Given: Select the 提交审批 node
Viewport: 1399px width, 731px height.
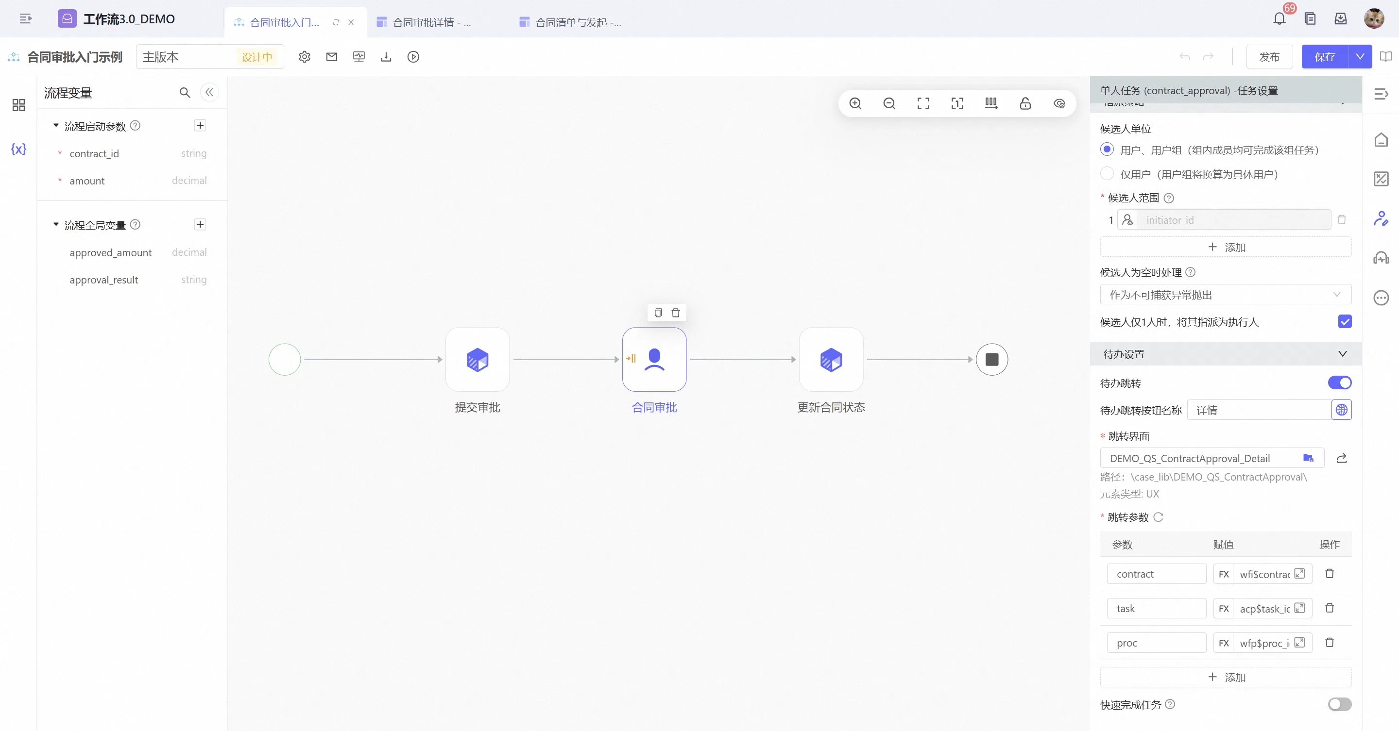Looking at the screenshot, I should click(x=478, y=359).
